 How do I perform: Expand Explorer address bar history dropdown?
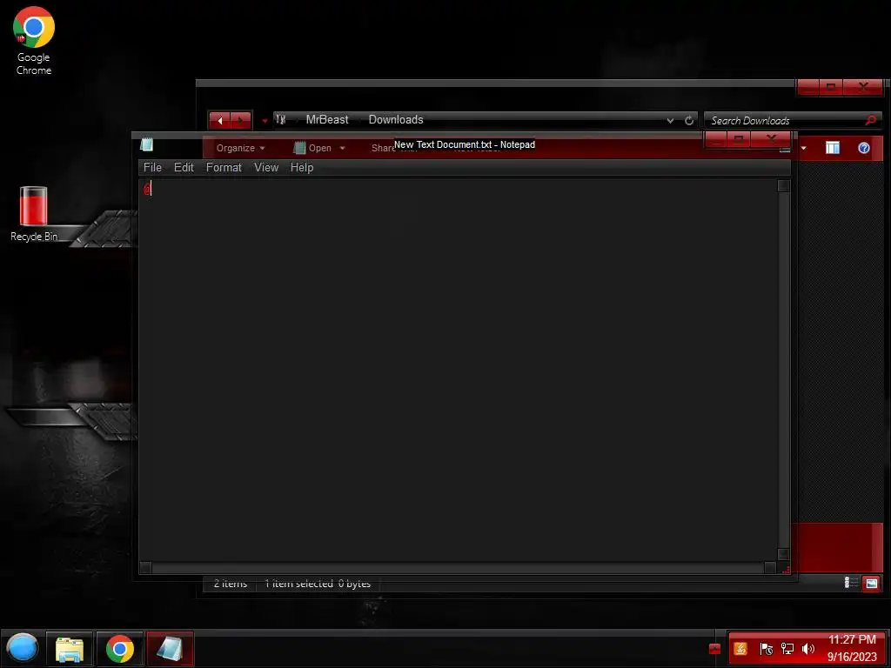click(670, 120)
